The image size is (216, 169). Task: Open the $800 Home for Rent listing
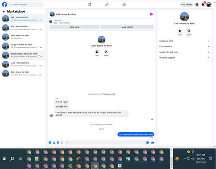(x=61, y=23)
